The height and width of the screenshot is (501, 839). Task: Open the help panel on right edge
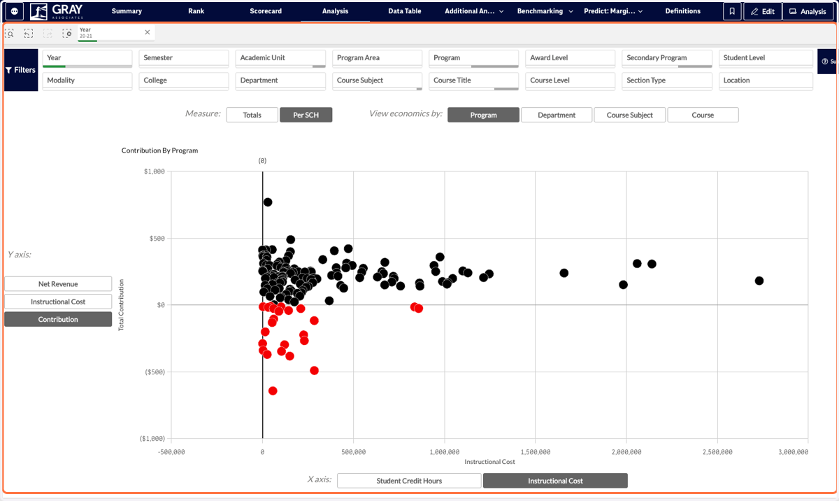coord(828,62)
